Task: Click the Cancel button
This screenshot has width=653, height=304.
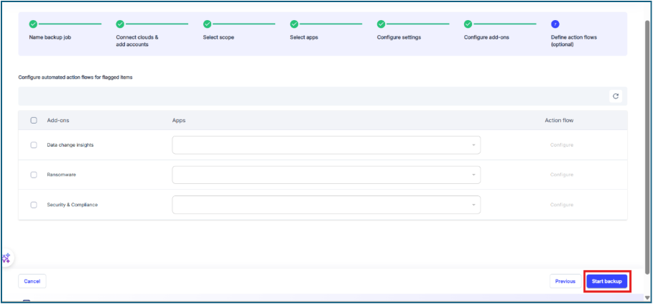Action: (32, 281)
